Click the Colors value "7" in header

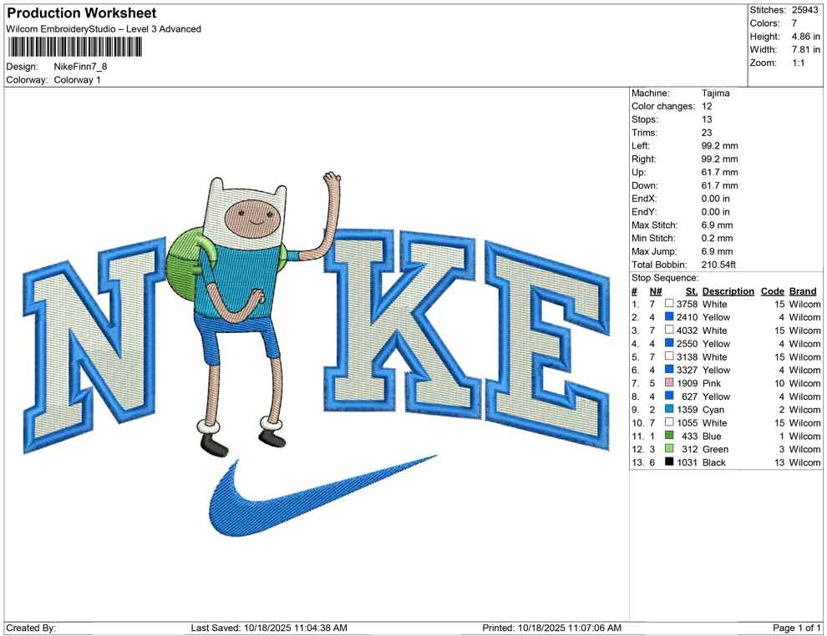(x=794, y=23)
